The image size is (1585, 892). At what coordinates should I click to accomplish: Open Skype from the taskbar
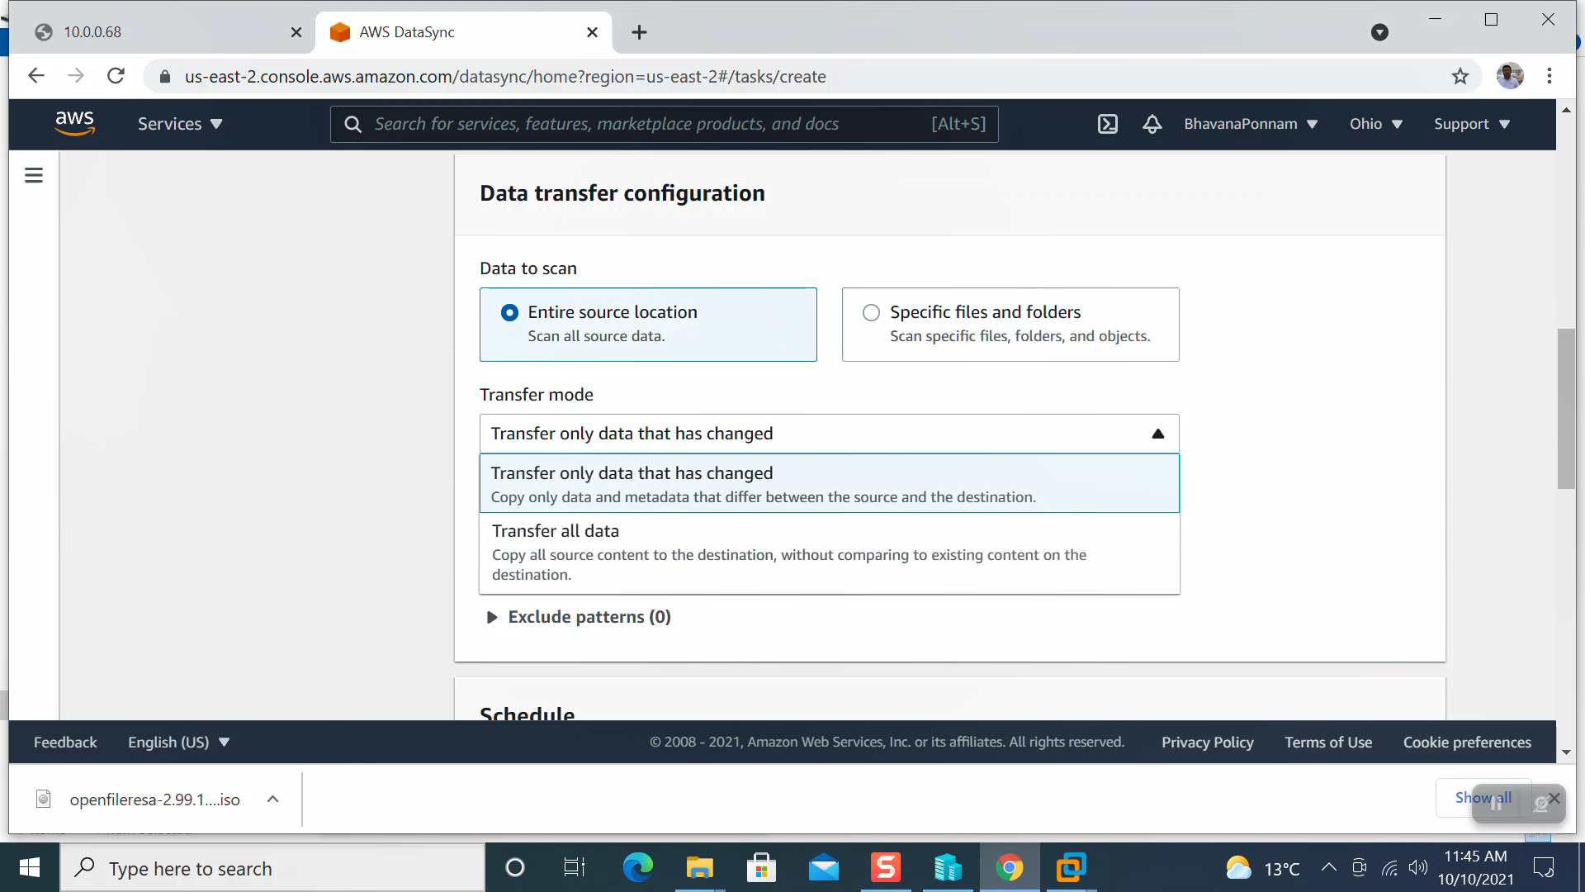885,867
